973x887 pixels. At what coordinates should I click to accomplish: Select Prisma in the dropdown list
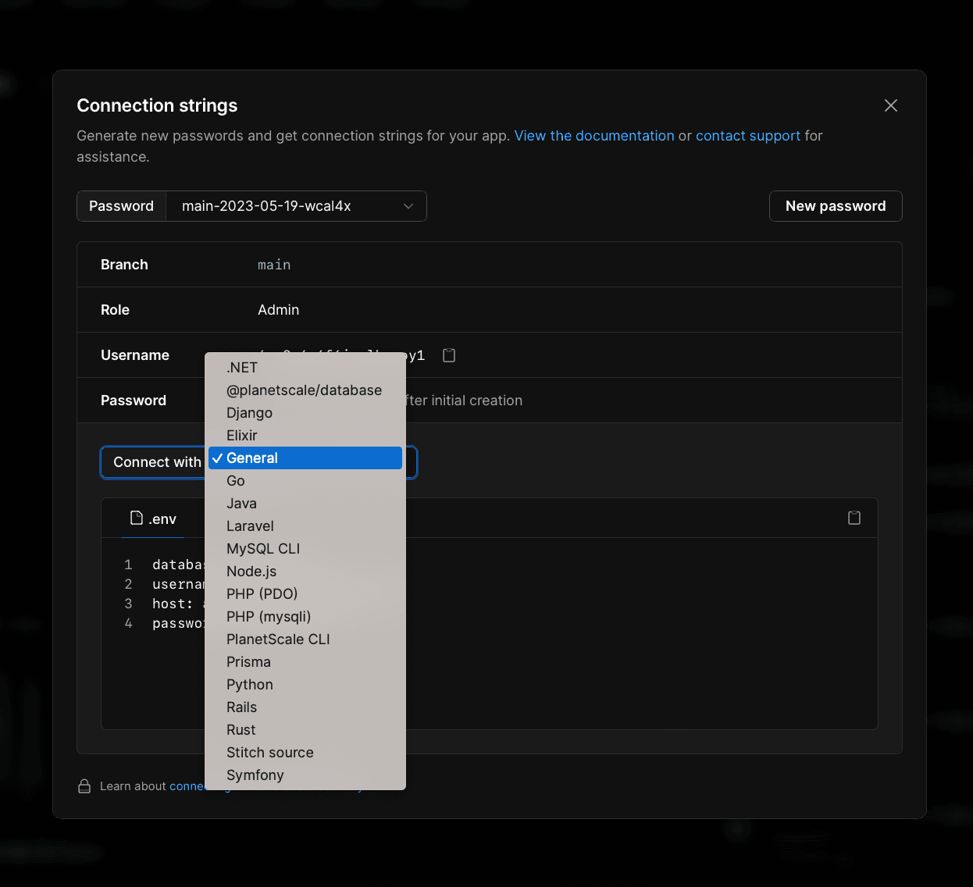pyautogui.click(x=305, y=662)
